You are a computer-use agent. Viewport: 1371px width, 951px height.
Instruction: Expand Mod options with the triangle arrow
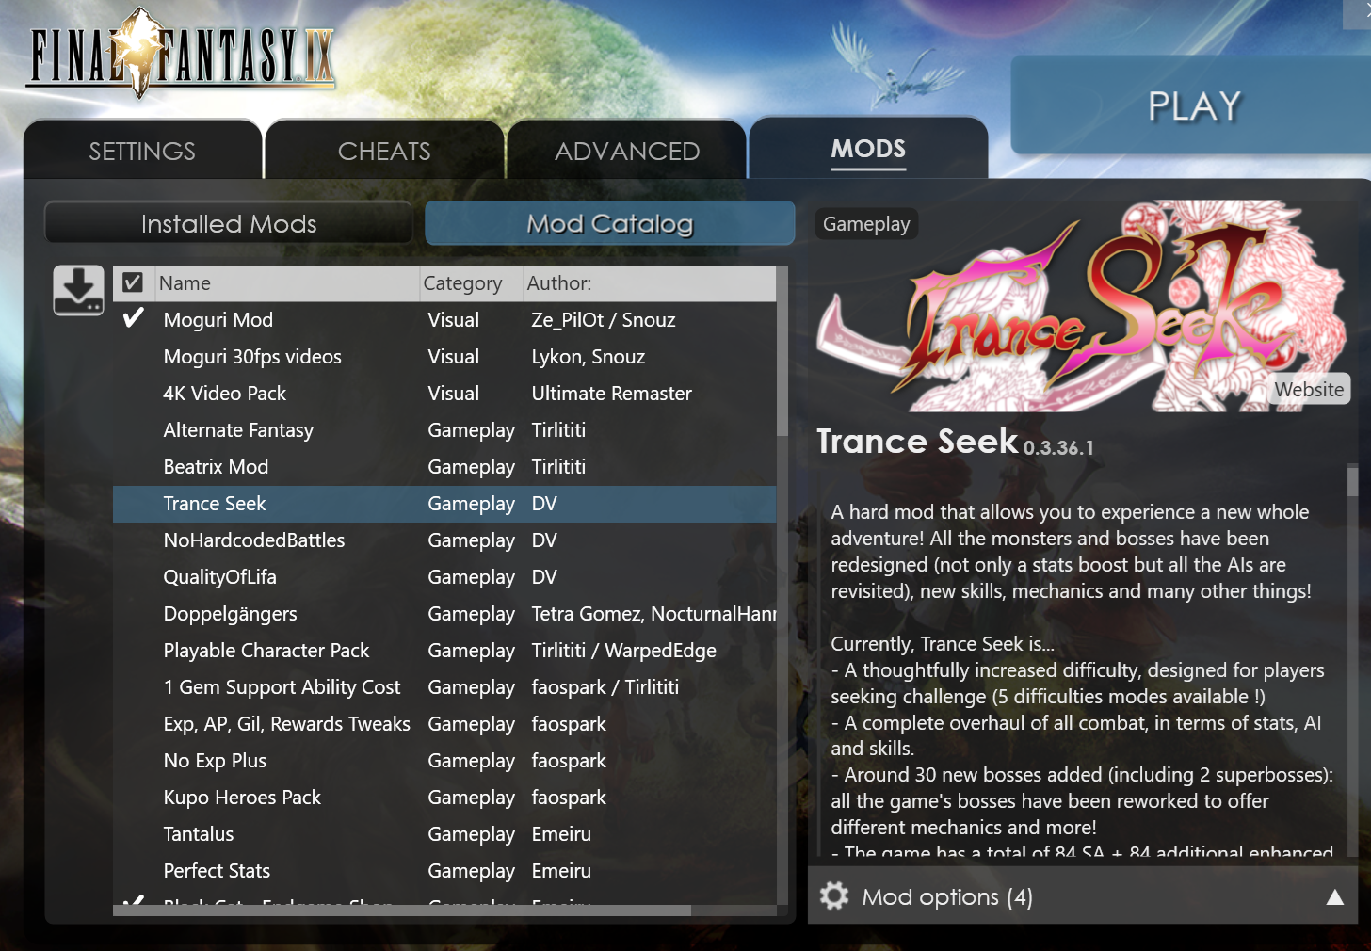pyautogui.click(x=1335, y=896)
